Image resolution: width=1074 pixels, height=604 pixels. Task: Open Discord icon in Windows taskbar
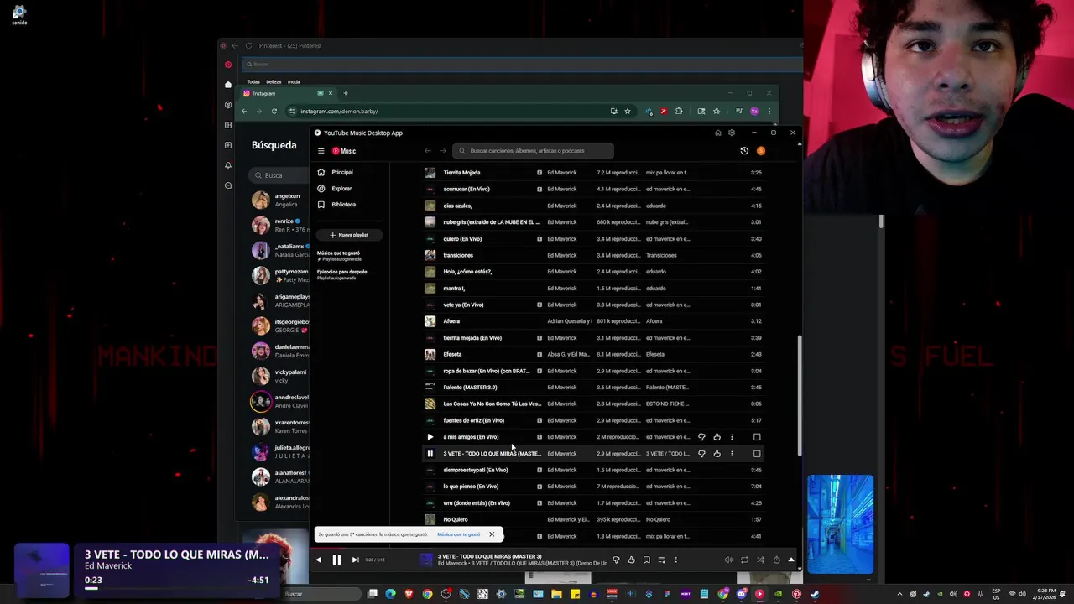tap(741, 594)
